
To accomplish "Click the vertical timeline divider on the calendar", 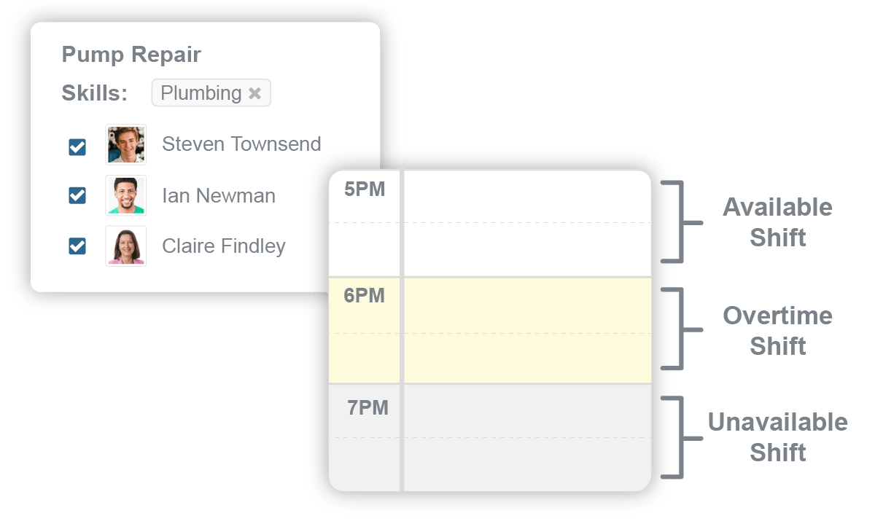I will (402, 328).
